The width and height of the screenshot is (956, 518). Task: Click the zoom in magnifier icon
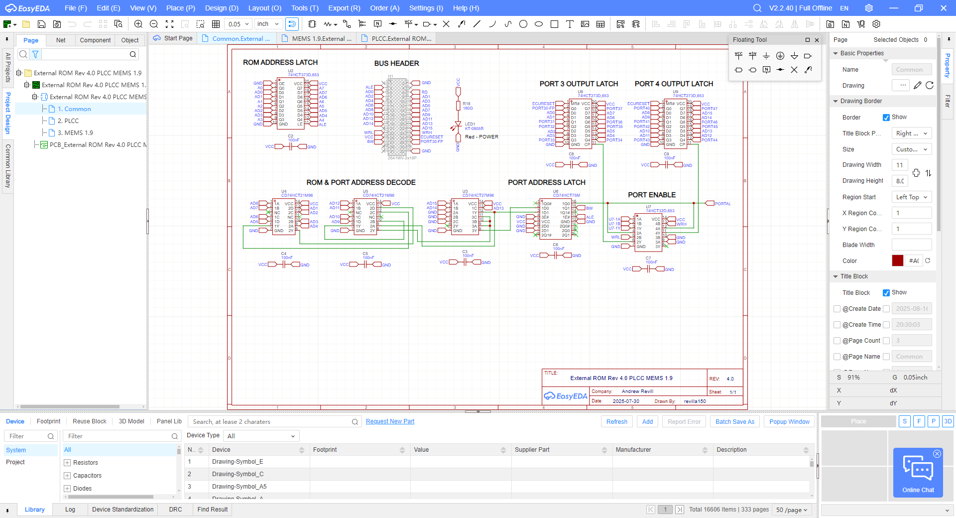click(x=138, y=24)
